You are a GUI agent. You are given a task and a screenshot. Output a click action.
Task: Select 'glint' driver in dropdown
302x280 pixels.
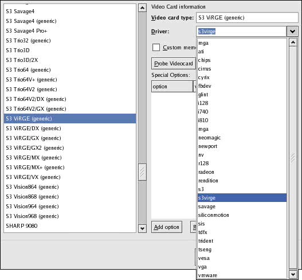pyautogui.click(x=242, y=95)
